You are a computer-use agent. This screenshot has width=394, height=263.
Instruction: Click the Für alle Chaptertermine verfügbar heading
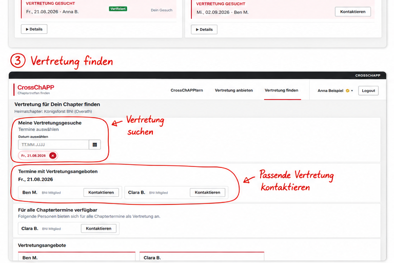click(57, 210)
